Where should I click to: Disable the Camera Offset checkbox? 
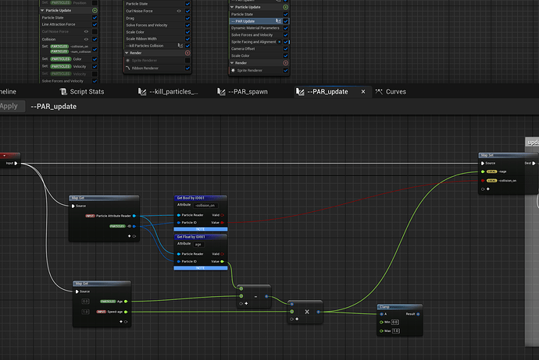coord(286,48)
